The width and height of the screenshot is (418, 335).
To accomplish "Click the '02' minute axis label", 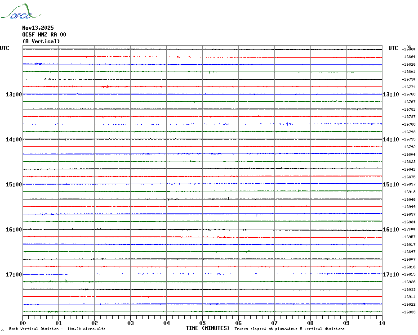I will pos(95,323).
